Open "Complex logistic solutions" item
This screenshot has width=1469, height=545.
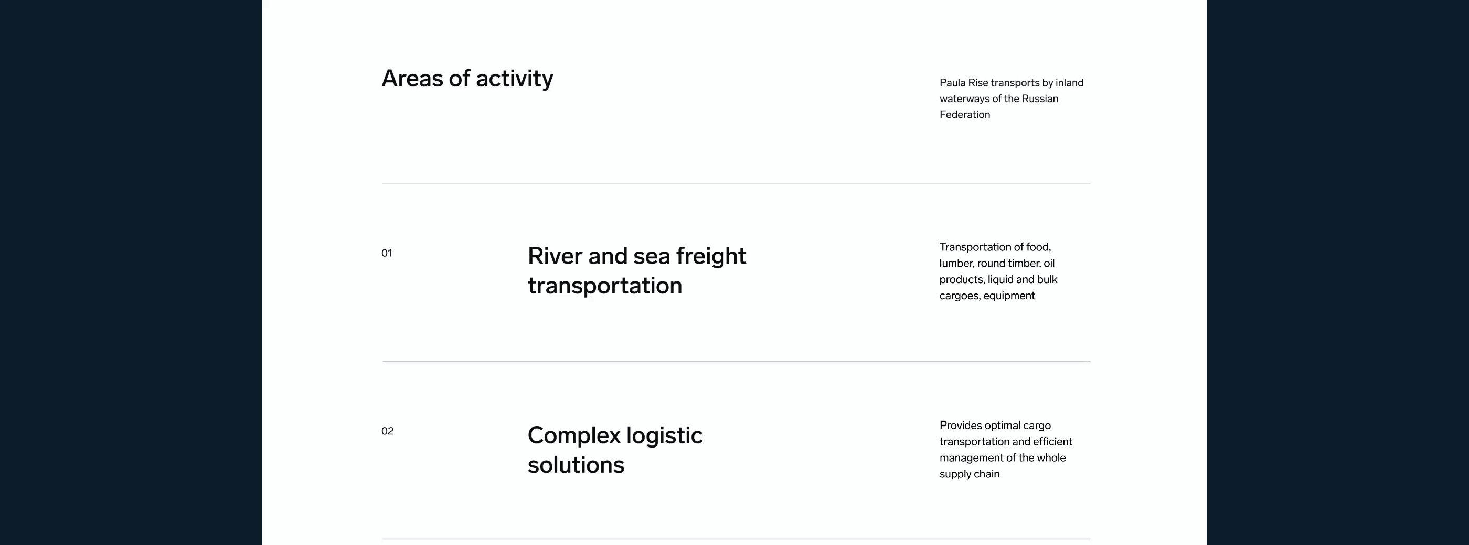tap(615, 450)
